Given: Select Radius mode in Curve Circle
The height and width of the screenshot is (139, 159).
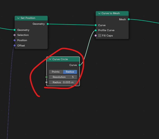Looking at the screenshot, I should (x=70, y=72).
